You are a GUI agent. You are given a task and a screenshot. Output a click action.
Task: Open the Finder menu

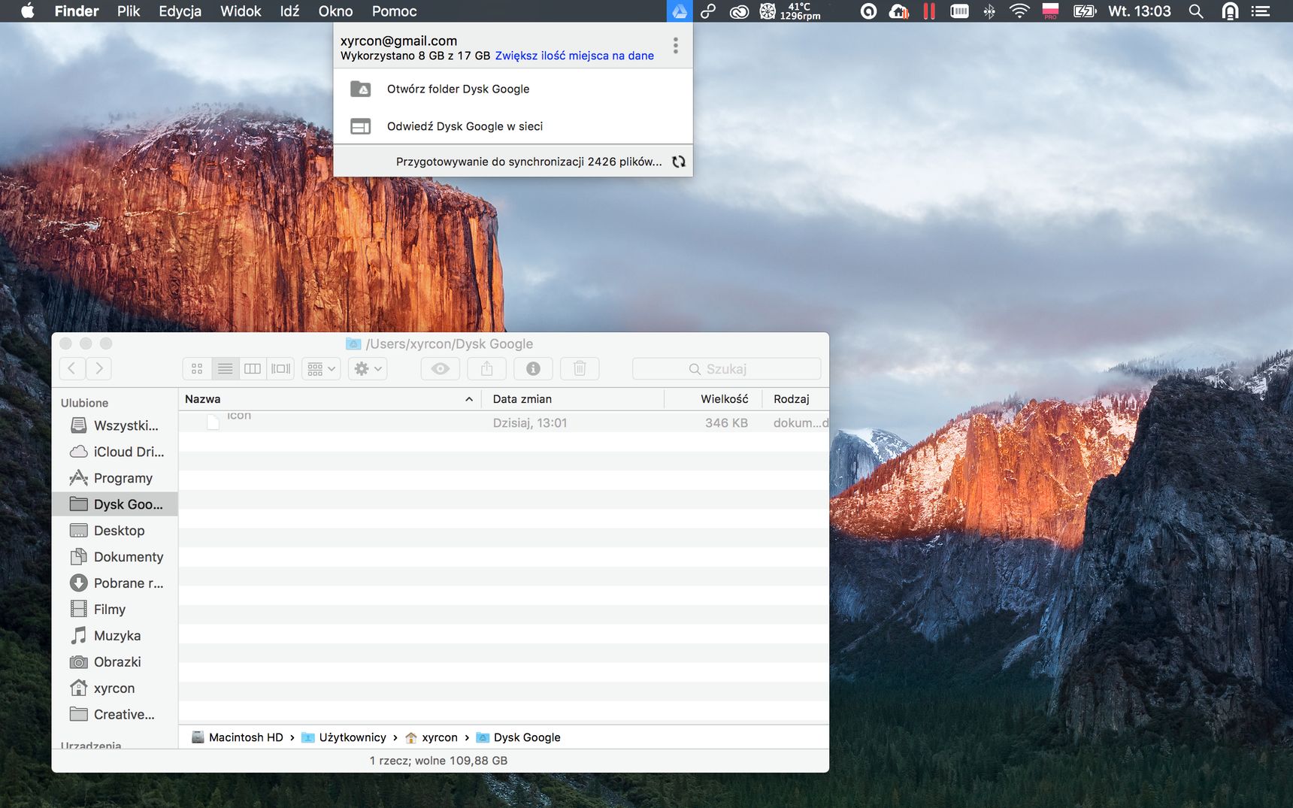[x=77, y=11]
